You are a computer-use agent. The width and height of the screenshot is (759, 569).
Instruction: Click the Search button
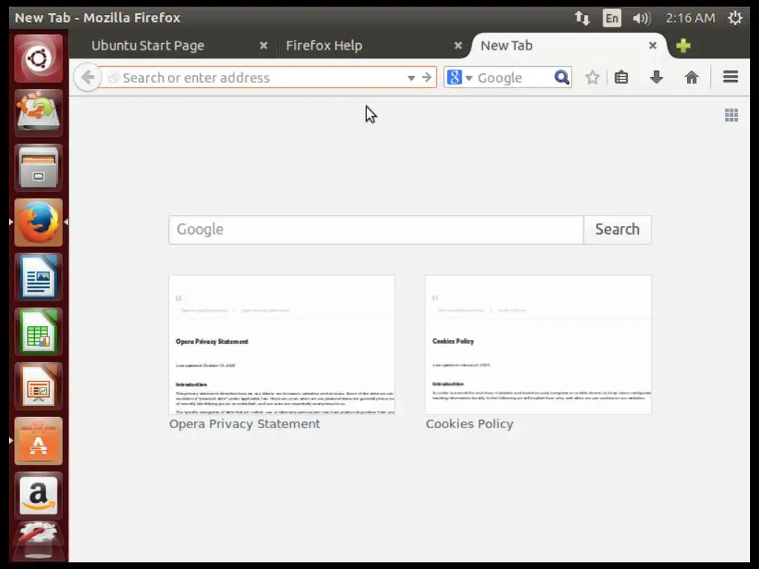[x=617, y=230]
